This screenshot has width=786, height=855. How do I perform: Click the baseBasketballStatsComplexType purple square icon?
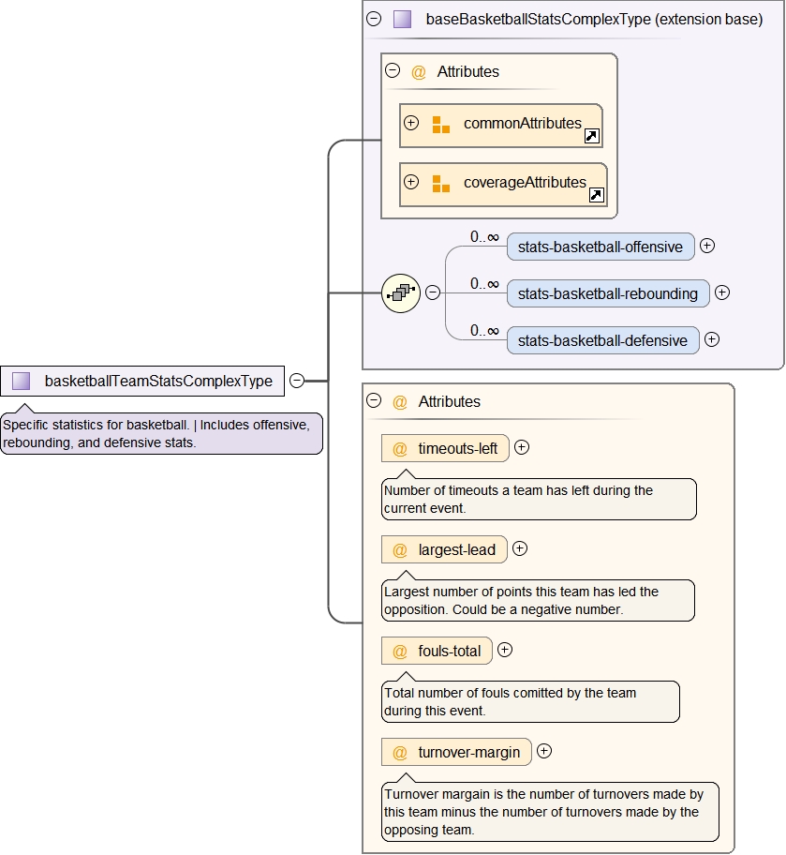tap(402, 19)
